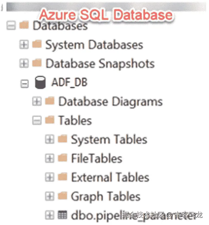
Task: Select the System Tables tree label
Action: [109, 139]
